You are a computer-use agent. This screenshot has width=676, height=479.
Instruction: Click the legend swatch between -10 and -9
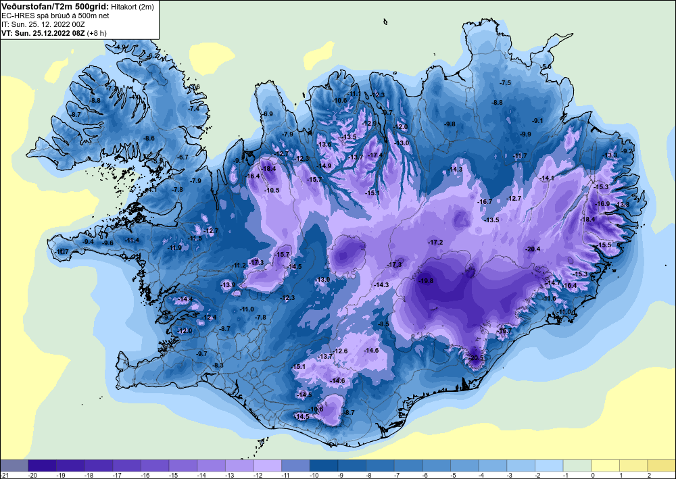coord(324,465)
